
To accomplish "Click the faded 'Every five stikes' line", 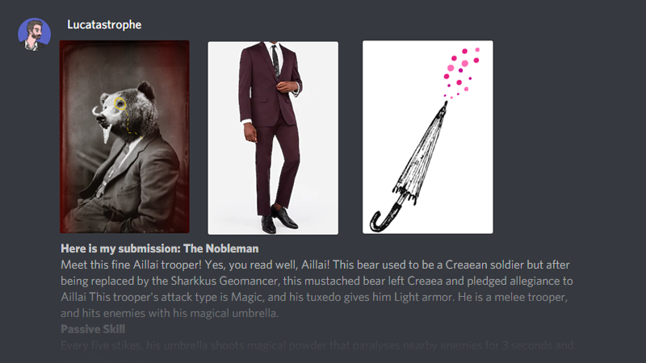I will [317, 345].
